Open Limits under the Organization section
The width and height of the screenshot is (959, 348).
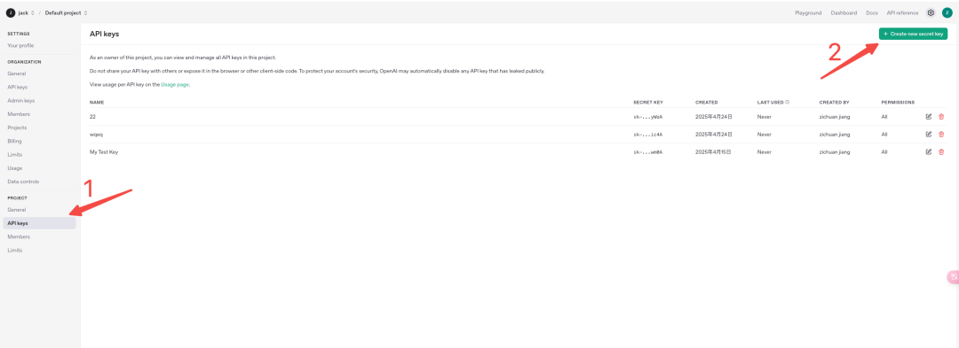(15, 154)
